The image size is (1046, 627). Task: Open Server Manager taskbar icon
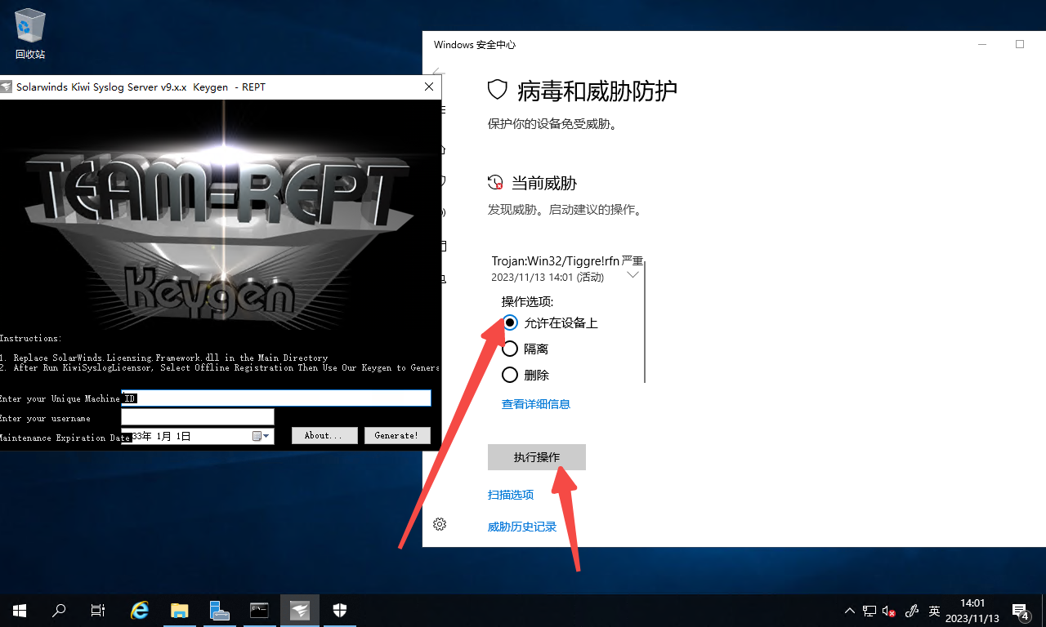coord(220,610)
